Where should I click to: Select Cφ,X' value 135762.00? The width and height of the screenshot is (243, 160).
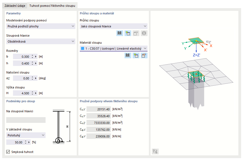99,129
